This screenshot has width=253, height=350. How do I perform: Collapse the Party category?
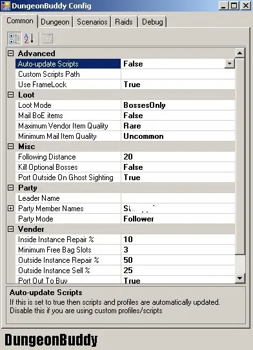click(10, 188)
